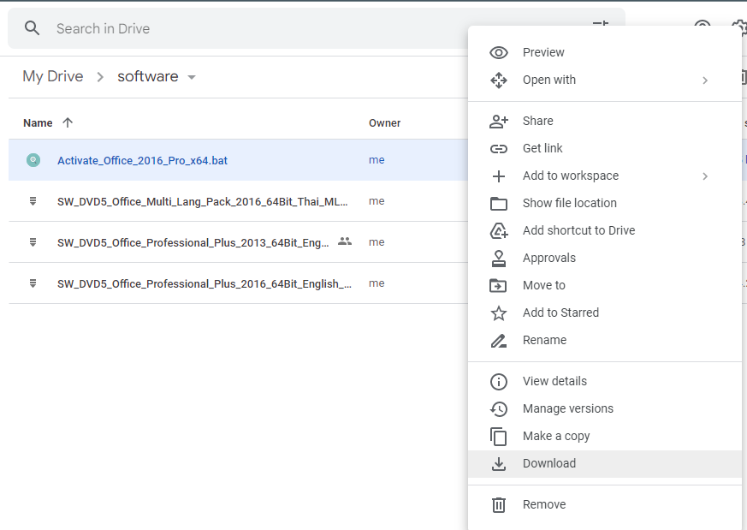Click the Get link chain icon
This screenshot has width=747, height=530.
[x=498, y=149]
